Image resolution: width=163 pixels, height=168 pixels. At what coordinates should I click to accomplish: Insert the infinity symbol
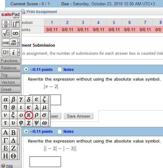(16, 33)
